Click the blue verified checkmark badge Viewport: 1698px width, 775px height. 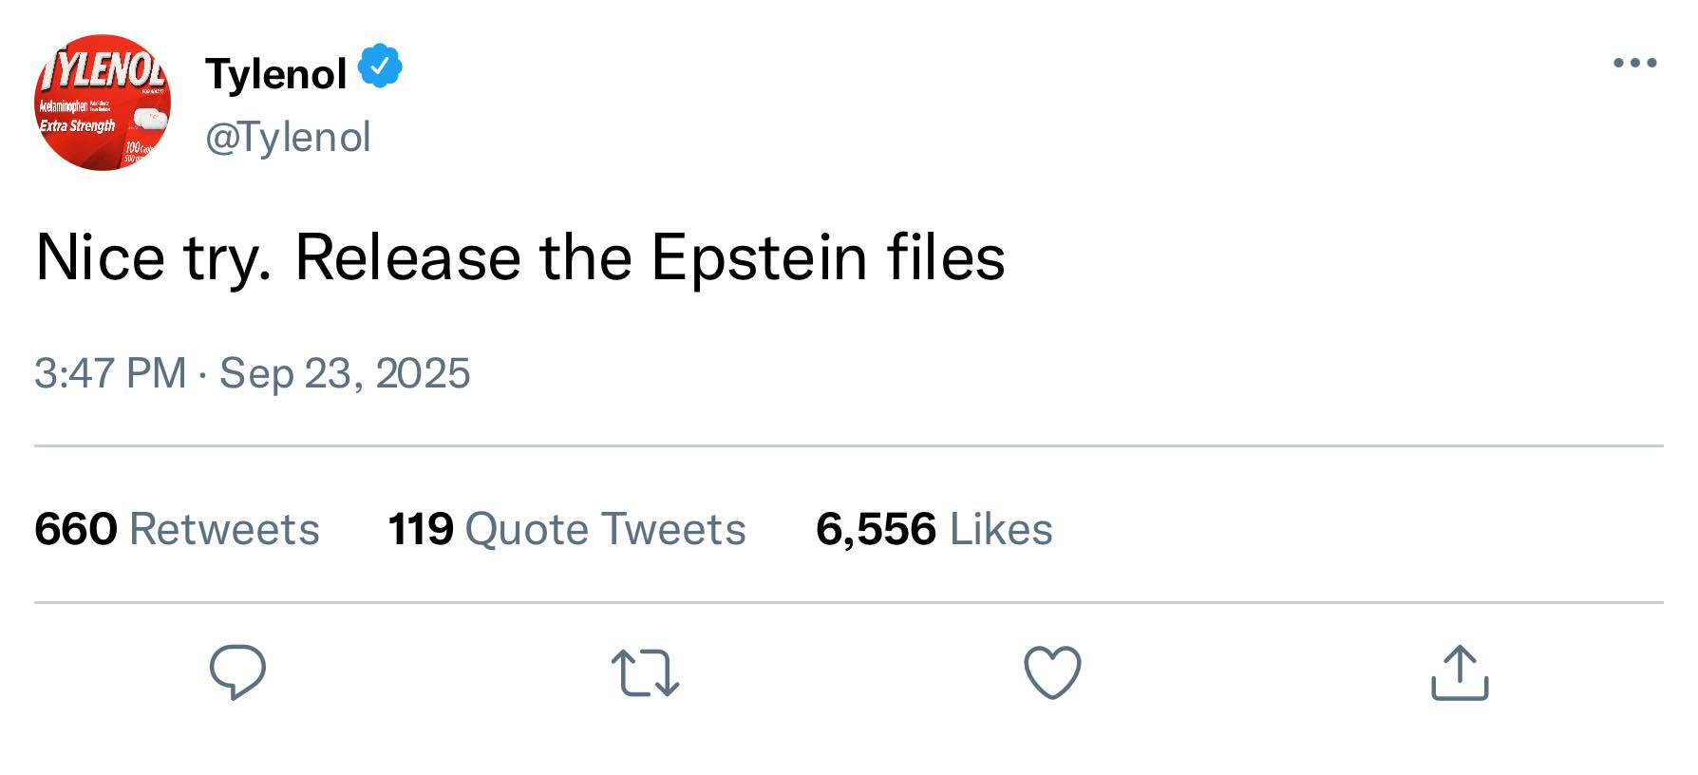pyautogui.click(x=381, y=66)
